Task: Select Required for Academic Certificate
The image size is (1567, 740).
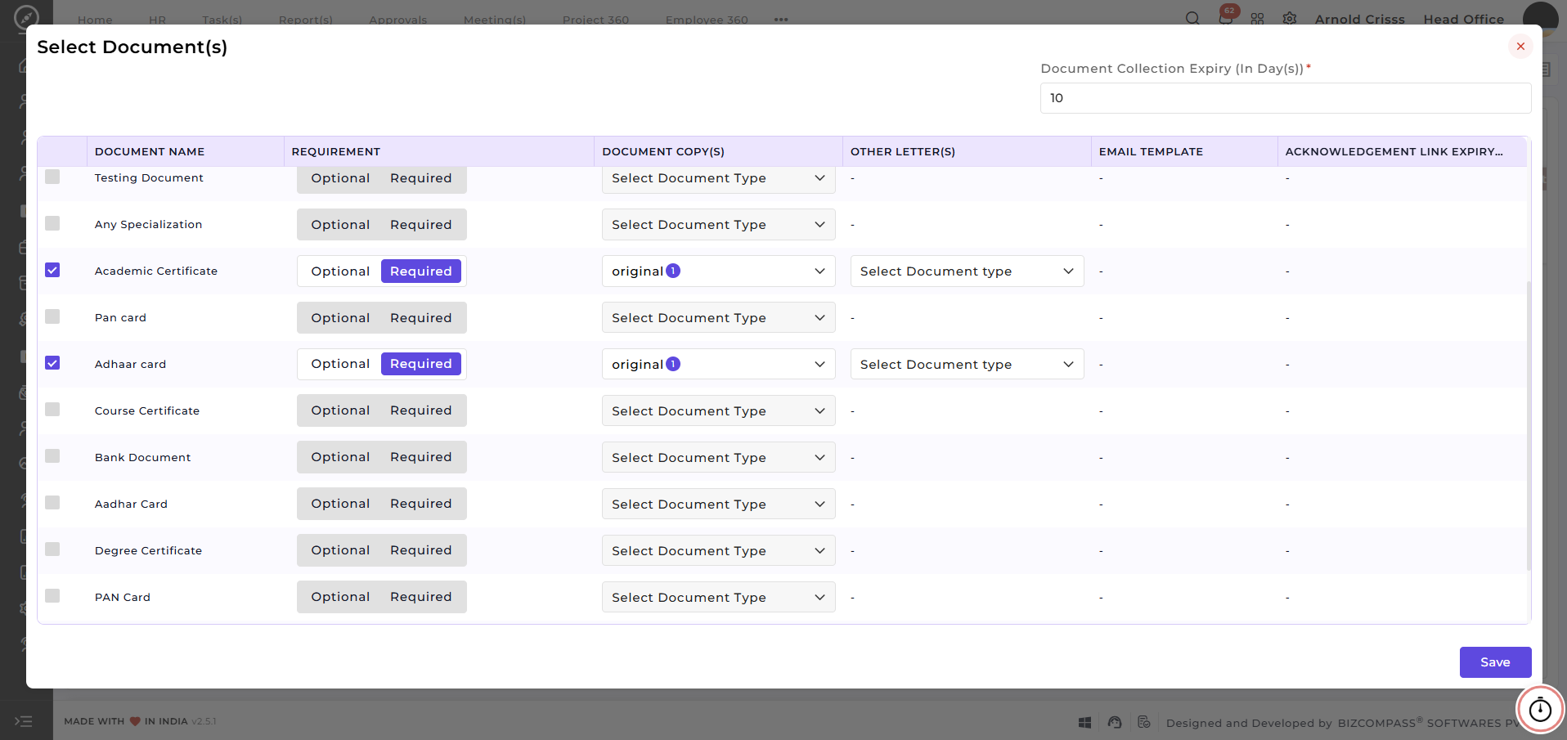Action: 420,271
